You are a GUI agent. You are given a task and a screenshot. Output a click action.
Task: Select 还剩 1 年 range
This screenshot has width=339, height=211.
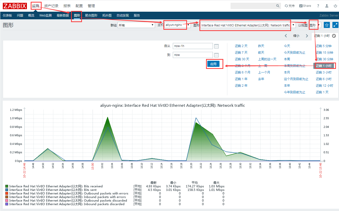241,79
